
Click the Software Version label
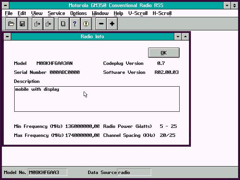tap(124, 72)
